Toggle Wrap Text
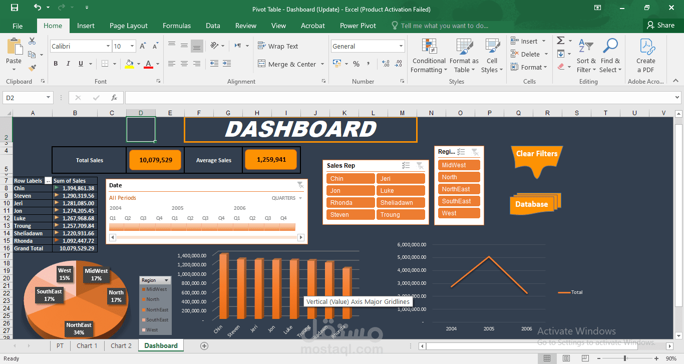This screenshot has height=364, width=684. pyautogui.click(x=278, y=46)
